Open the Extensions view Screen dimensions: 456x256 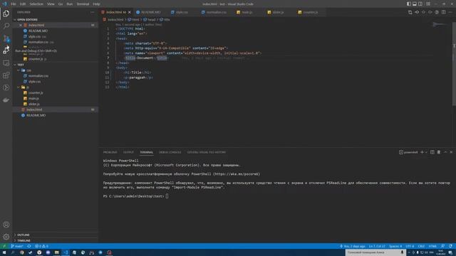[6, 75]
